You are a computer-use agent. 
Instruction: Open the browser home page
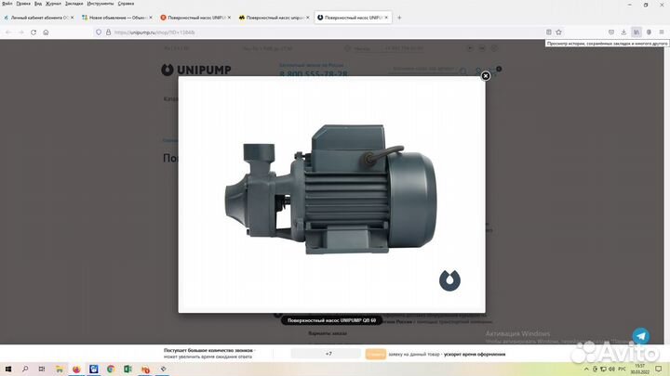[x=46, y=32]
